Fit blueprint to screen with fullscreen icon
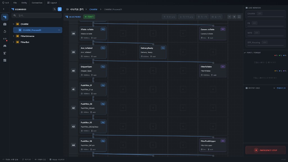Screen dimensions: 288x162 239,17
